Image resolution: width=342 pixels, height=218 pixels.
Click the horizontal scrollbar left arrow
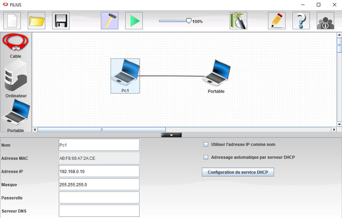[x=35, y=130]
